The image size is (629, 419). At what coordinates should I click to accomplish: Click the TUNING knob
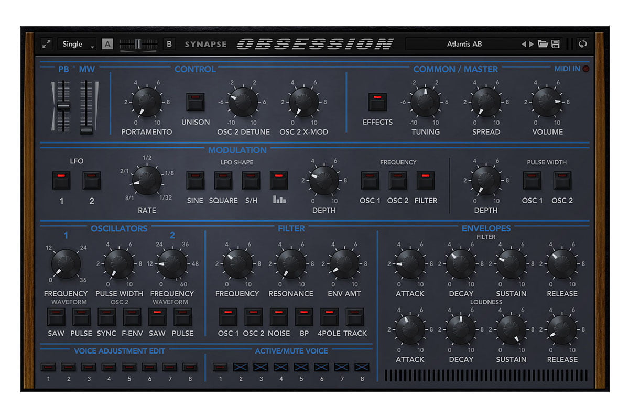click(425, 102)
